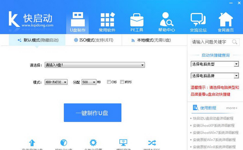Screen dimensions: 243x150
Task: Click the red 温馨提示 hint text
Action: 215,91
